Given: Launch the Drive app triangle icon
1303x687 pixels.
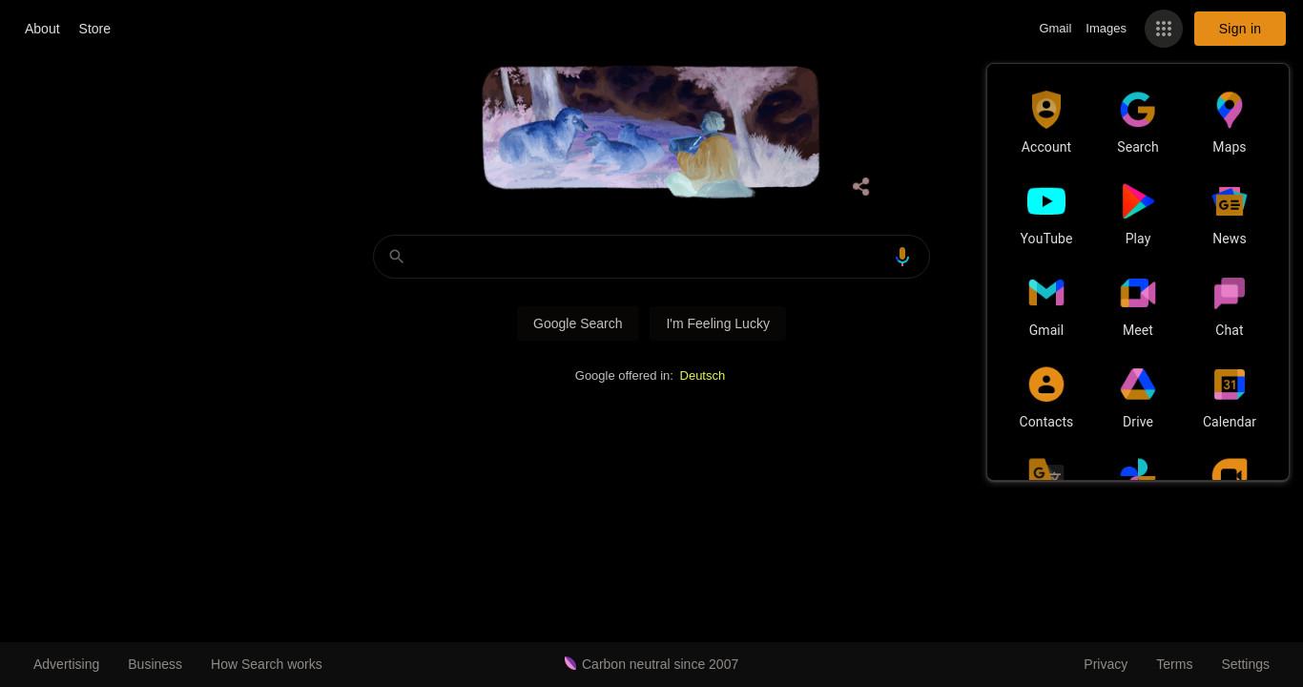Looking at the screenshot, I should coord(1138,385).
